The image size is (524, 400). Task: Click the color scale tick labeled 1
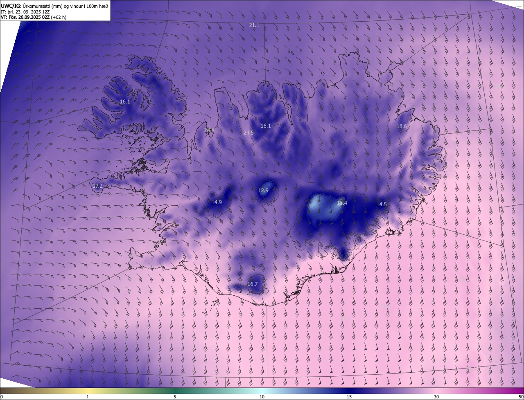88,397
